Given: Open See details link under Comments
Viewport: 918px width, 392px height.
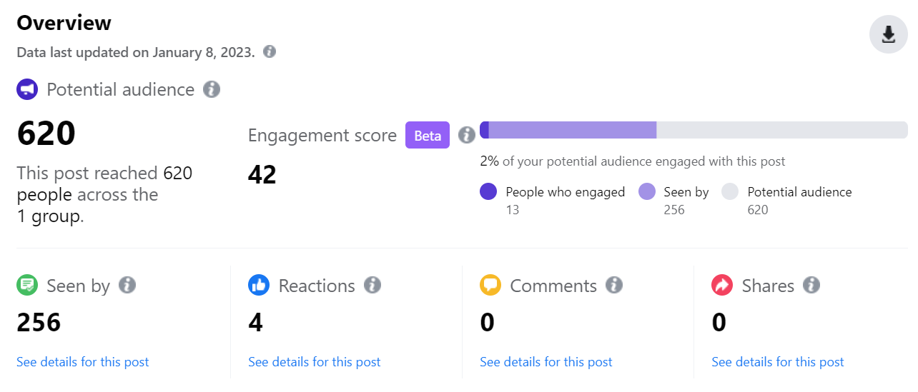Looking at the screenshot, I should [546, 362].
